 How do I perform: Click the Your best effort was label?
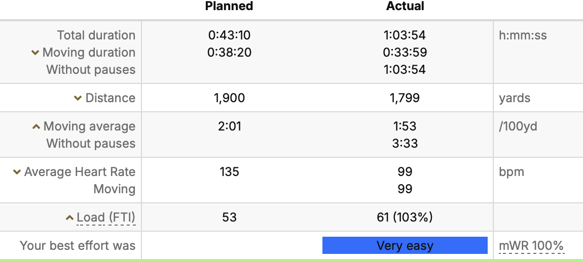(x=78, y=246)
